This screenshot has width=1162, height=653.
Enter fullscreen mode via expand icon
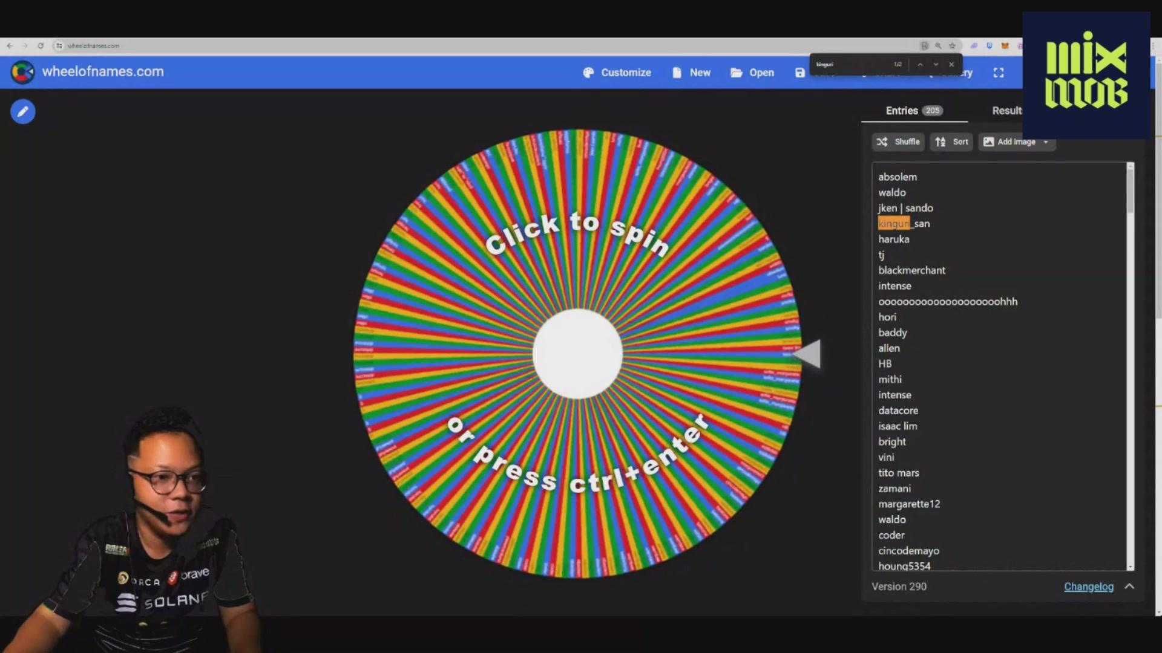[x=999, y=73]
